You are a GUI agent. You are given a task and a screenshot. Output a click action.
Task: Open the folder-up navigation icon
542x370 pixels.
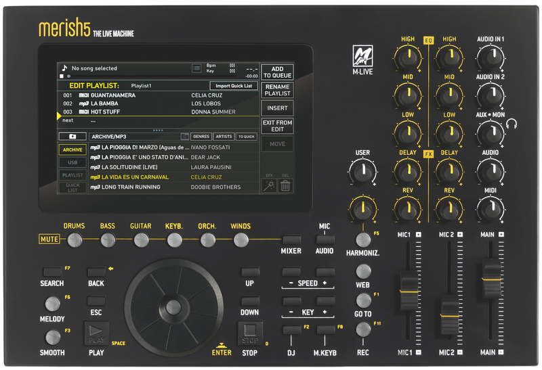(x=72, y=137)
